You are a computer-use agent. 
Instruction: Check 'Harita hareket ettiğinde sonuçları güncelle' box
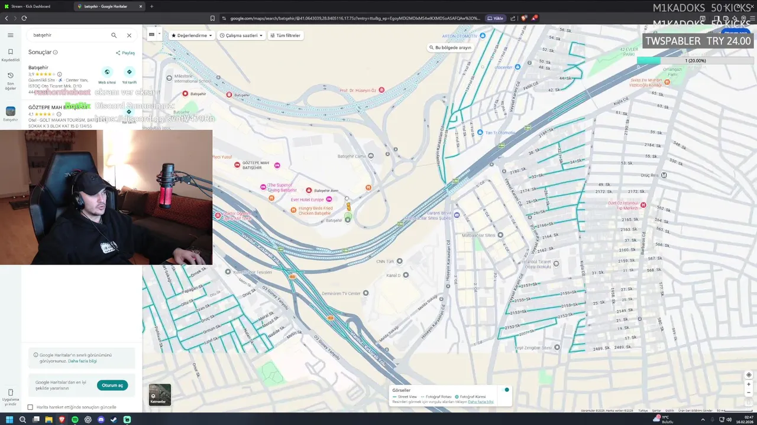pyautogui.click(x=30, y=407)
